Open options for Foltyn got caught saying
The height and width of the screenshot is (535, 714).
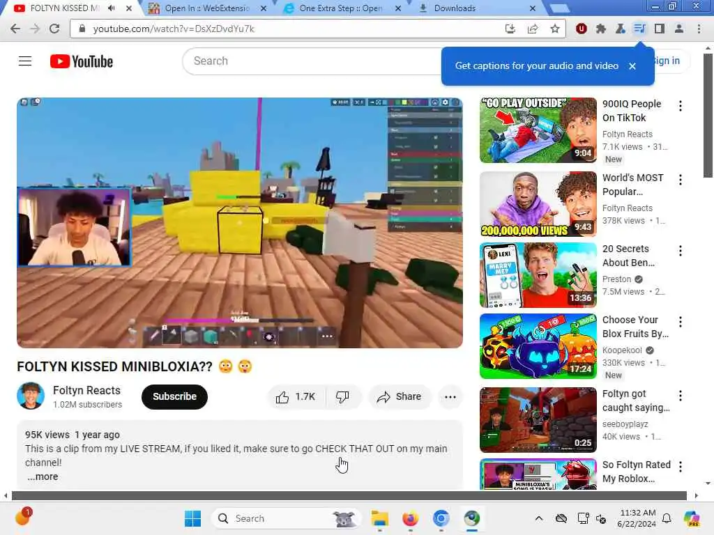(681, 396)
